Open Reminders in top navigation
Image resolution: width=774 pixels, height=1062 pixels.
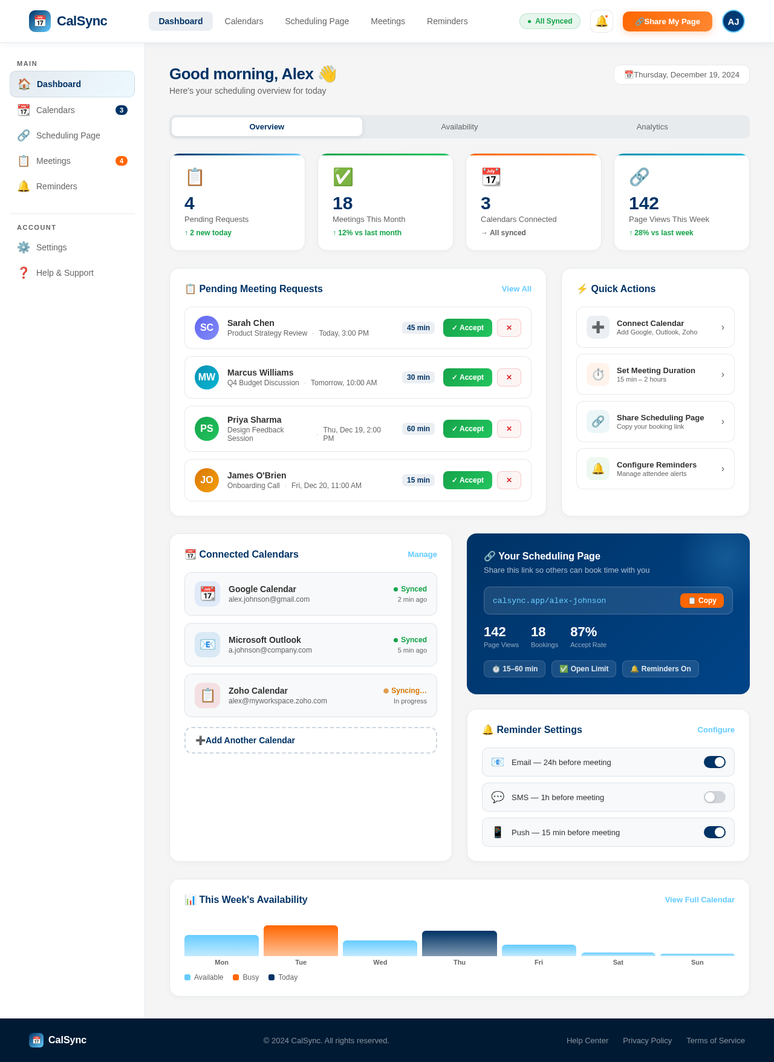447,21
